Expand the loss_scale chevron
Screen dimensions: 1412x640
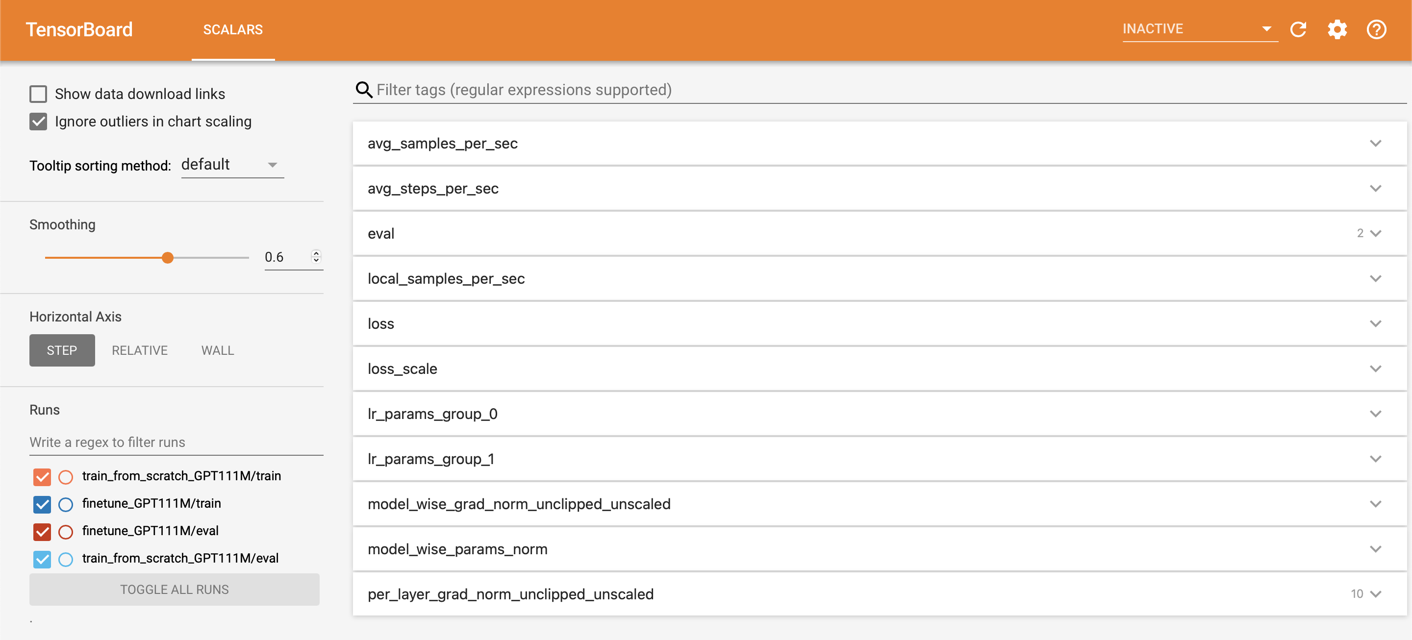pos(1376,369)
